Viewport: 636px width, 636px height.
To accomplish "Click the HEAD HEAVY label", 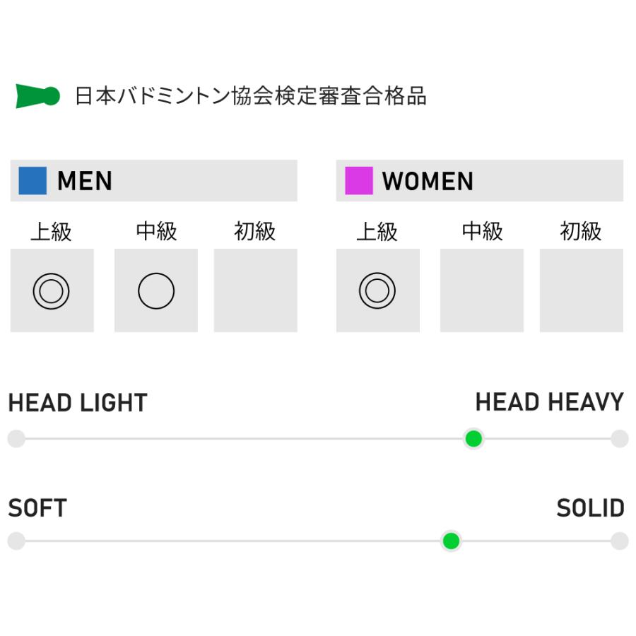I will (x=549, y=403).
